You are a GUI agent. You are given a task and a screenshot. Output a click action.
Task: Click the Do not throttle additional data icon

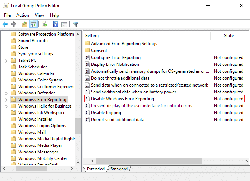[87, 78]
